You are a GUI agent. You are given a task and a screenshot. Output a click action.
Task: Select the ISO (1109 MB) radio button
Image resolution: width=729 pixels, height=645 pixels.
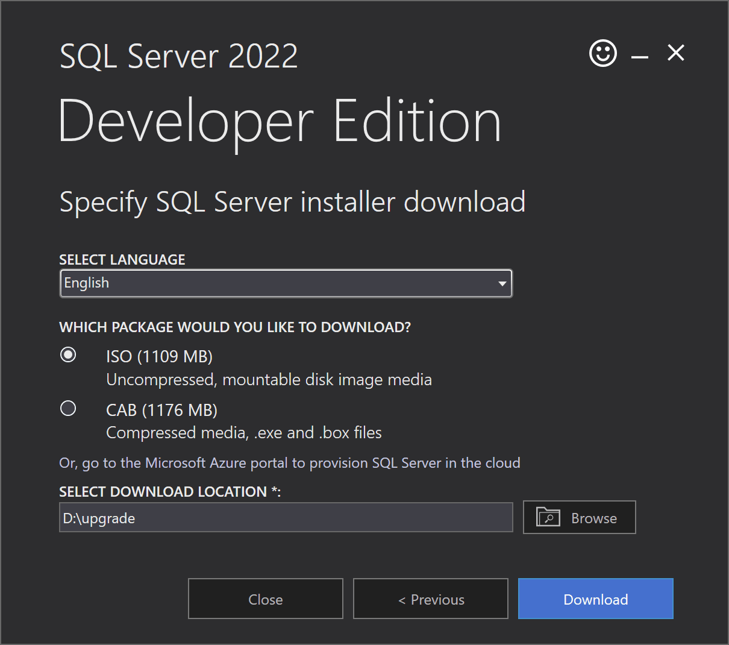(68, 354)
